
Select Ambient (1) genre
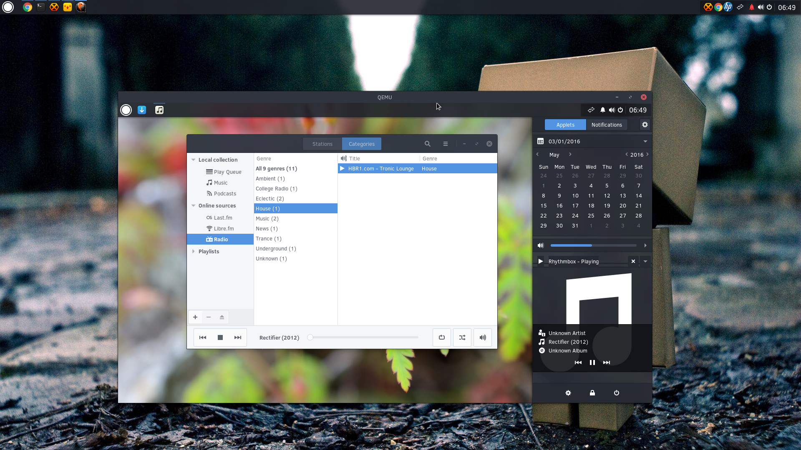pos(296,178)
